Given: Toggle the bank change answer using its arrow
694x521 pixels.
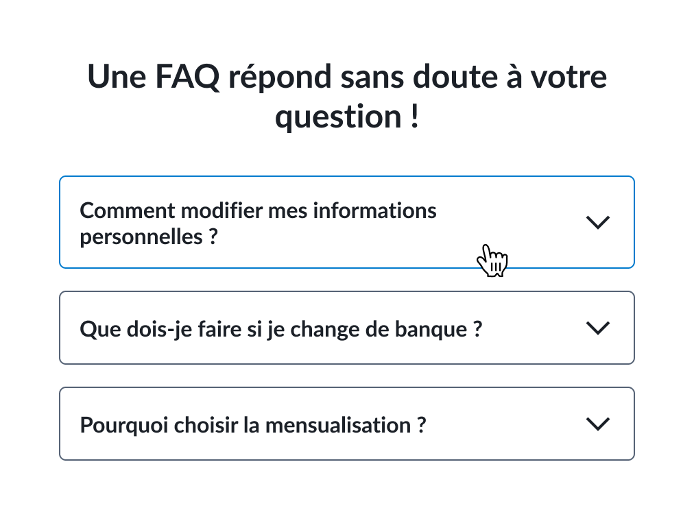Looking at the screenshot, I should (598, 328).
